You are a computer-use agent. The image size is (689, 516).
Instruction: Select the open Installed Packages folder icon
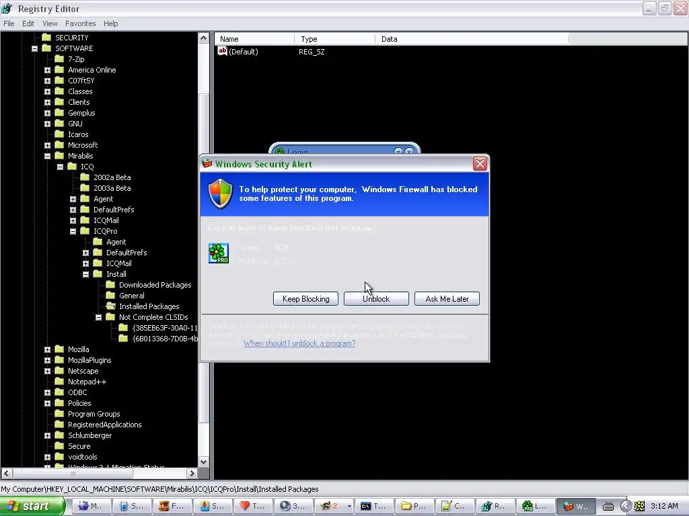coord(111,306)
